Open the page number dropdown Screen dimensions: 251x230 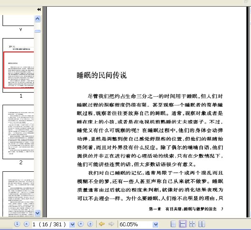tap(72, 225)
